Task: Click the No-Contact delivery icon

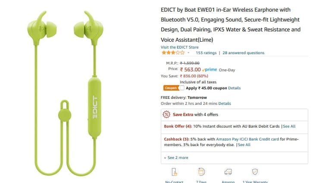Action: [x=174, y=172]
